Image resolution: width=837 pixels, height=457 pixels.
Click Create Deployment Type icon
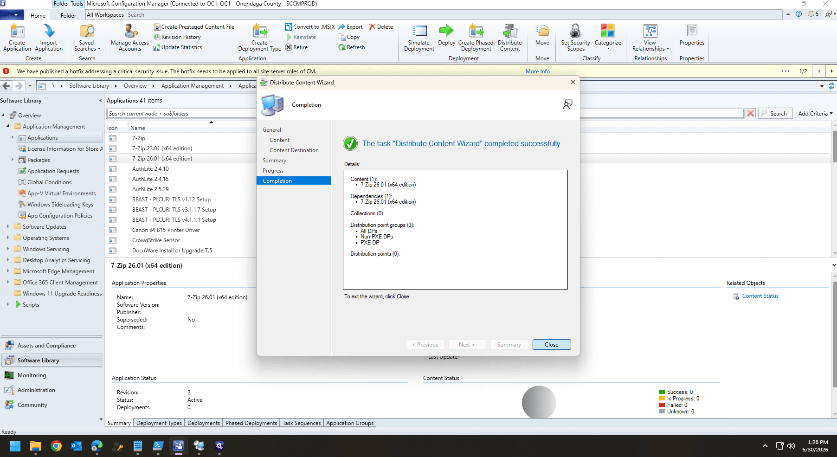point(260,38)
